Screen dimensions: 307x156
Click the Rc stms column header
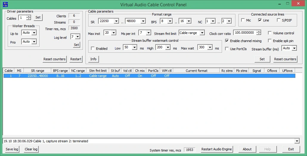pyautogui.click(x=227, y=71)
